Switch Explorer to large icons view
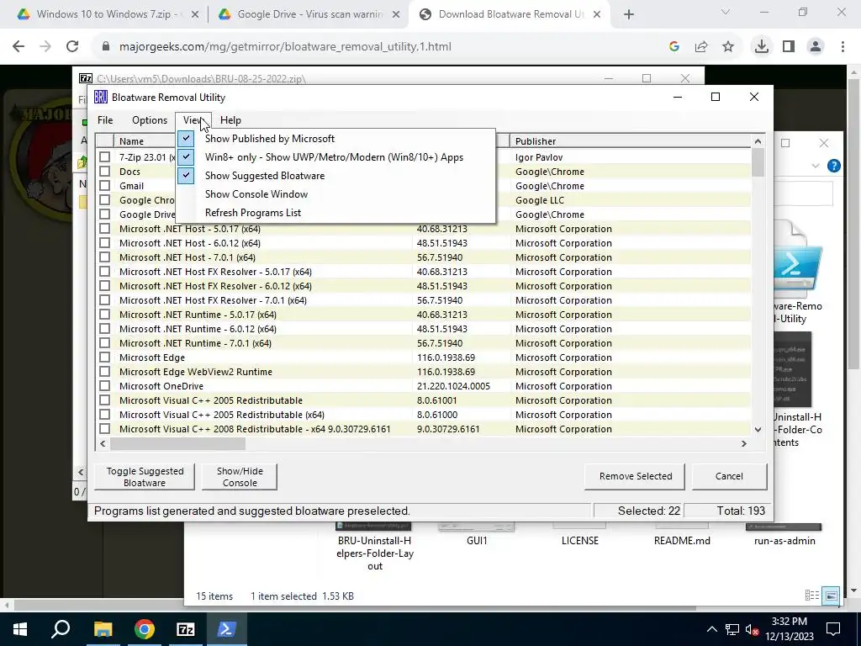This screenshot has height=646, width=861. [x=832, y=596]
